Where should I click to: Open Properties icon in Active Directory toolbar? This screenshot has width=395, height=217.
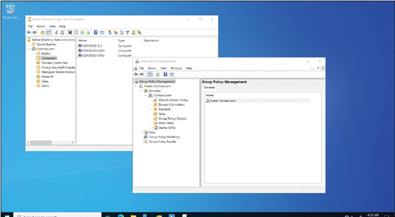click(76, 32)
